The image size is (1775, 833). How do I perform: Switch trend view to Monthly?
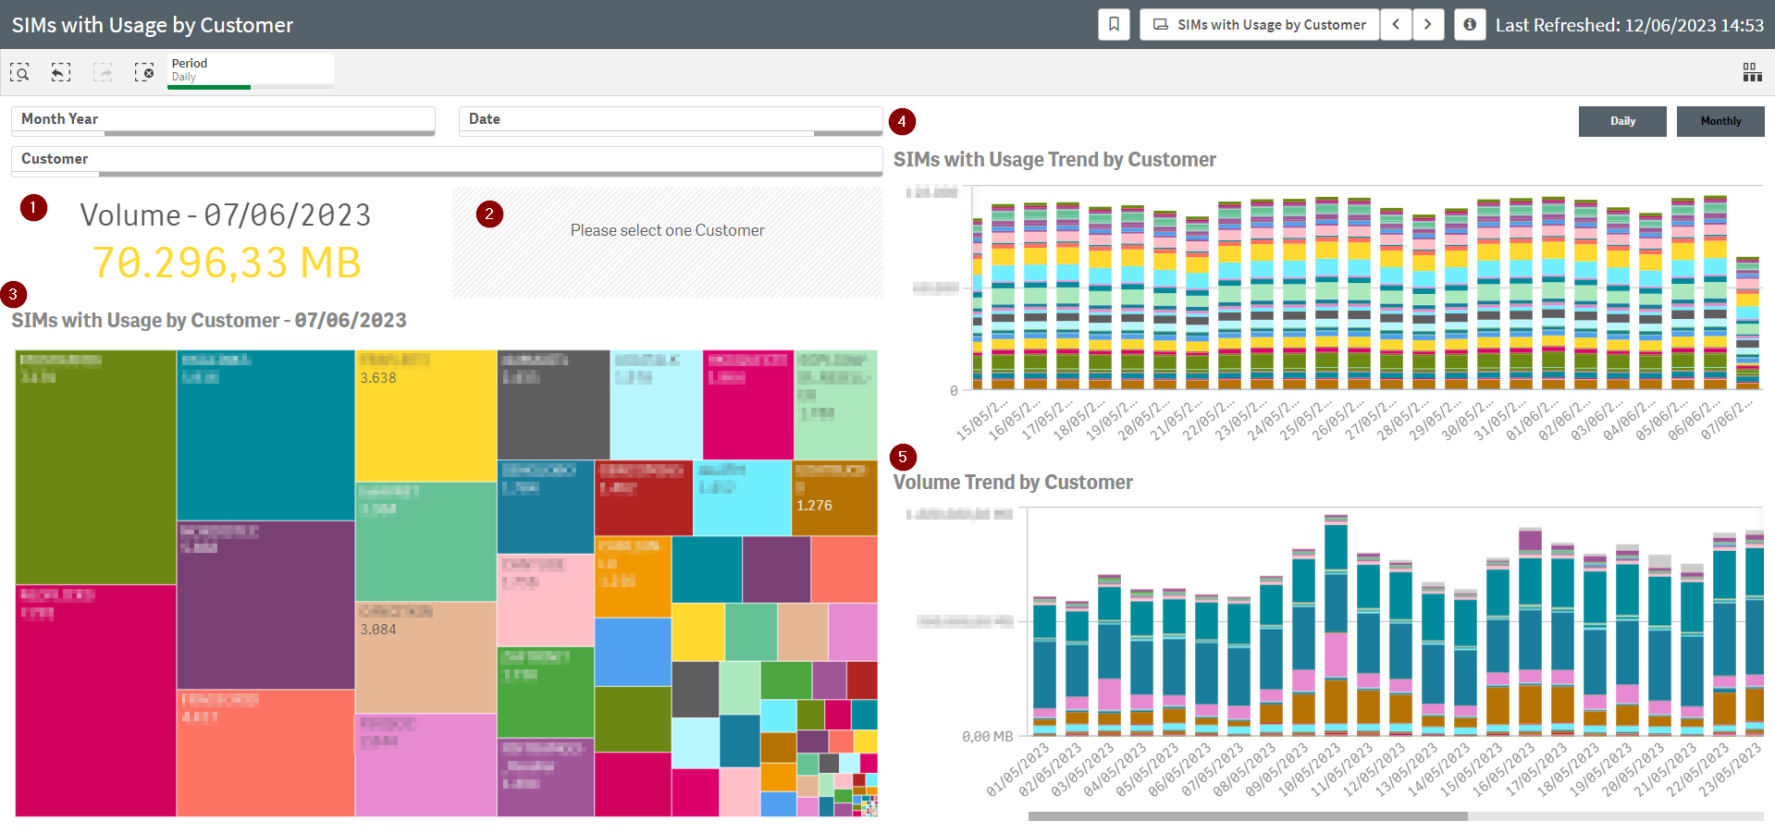[x=1720, y=121]
